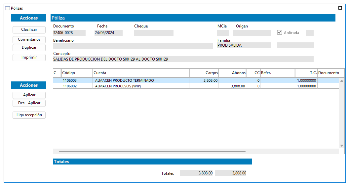Click the Pólizas window icon
Image resolution: width=349 pixels, height=187 pixels.
click(8, 8)
